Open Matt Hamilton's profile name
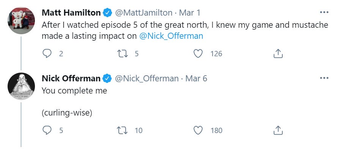 71,13
